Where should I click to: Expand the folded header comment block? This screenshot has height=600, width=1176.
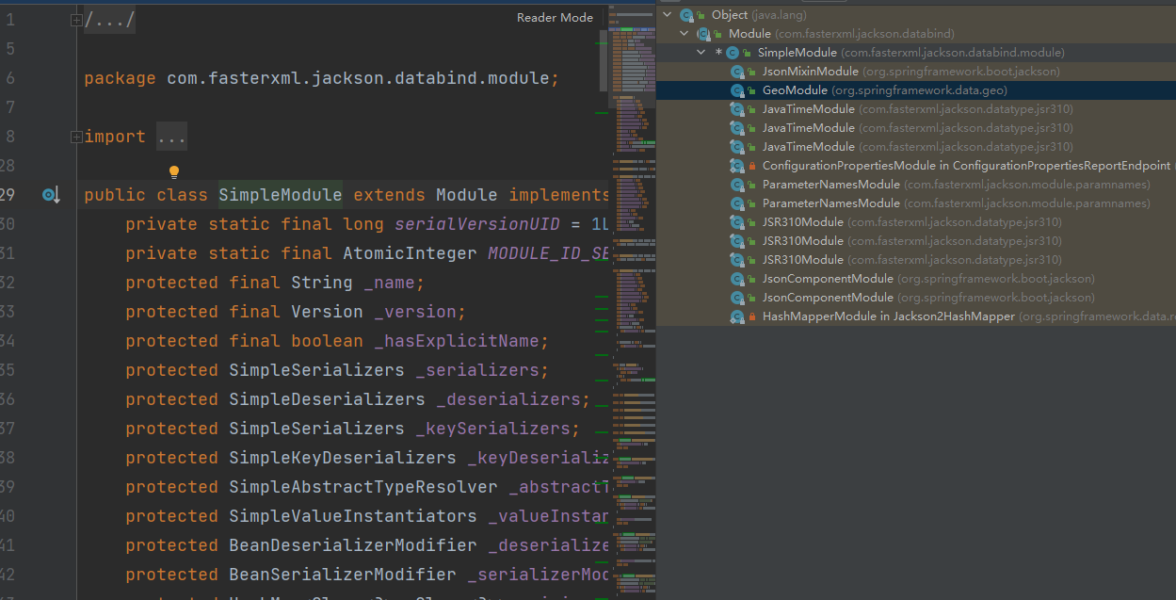point(76,20)
